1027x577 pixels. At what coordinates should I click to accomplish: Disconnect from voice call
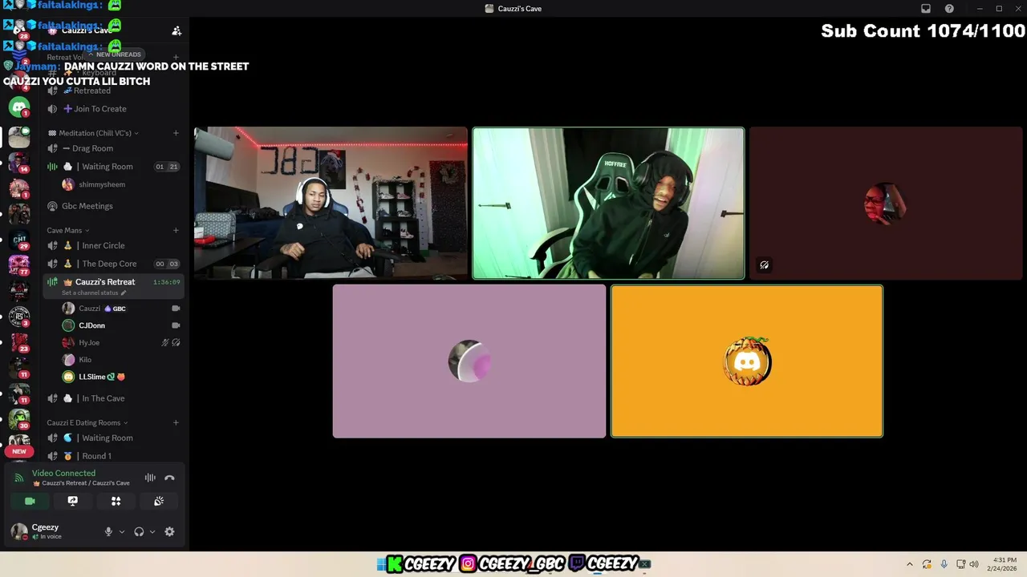[x=169, y=478]
